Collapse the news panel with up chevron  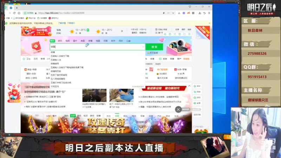pos(189,86)
